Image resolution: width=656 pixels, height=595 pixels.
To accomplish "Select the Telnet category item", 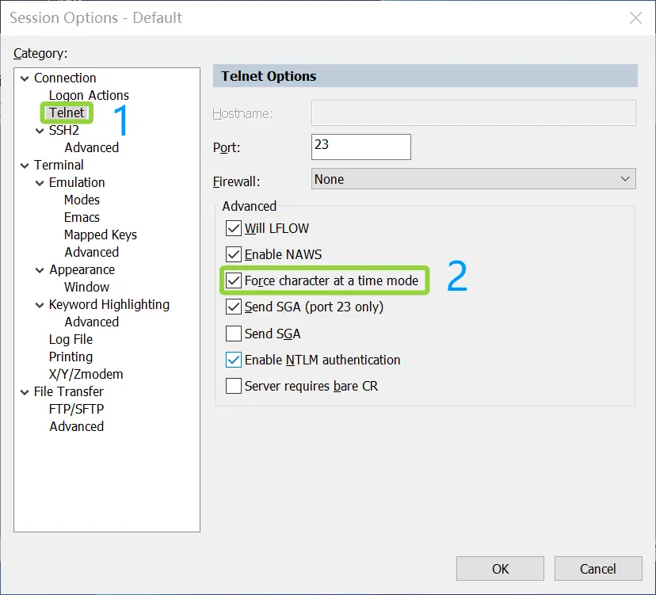I will tap(67, 113).
